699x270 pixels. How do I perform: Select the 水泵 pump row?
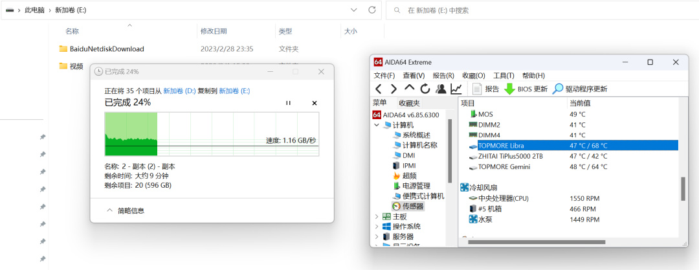tap(568, 219)
